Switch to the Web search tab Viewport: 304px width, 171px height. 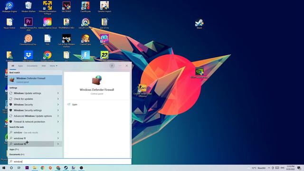point(44,66)
